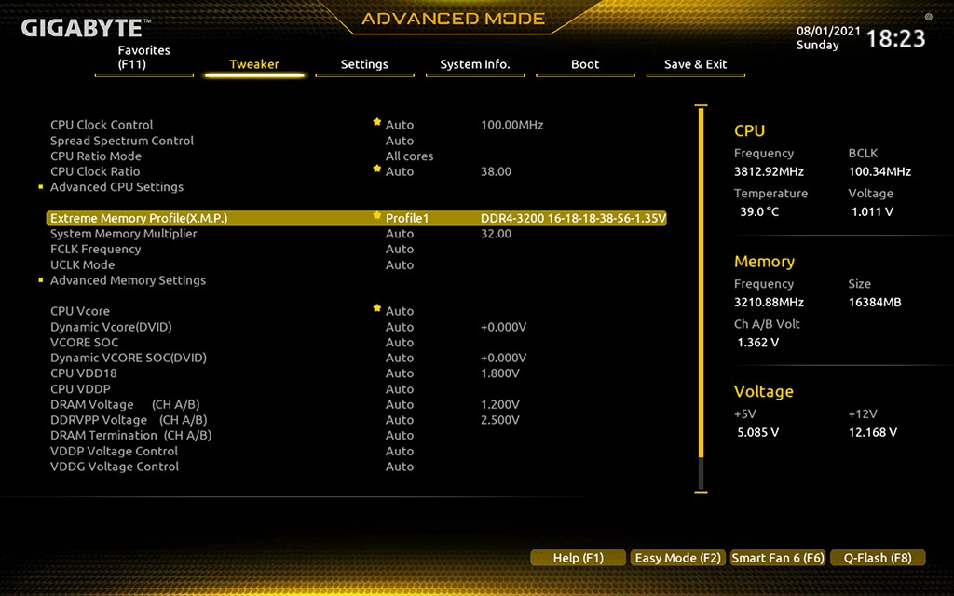Click CPU frequency 3812.92MHz reading
This screenshot has width=954, height=596.
pos(769,171)
